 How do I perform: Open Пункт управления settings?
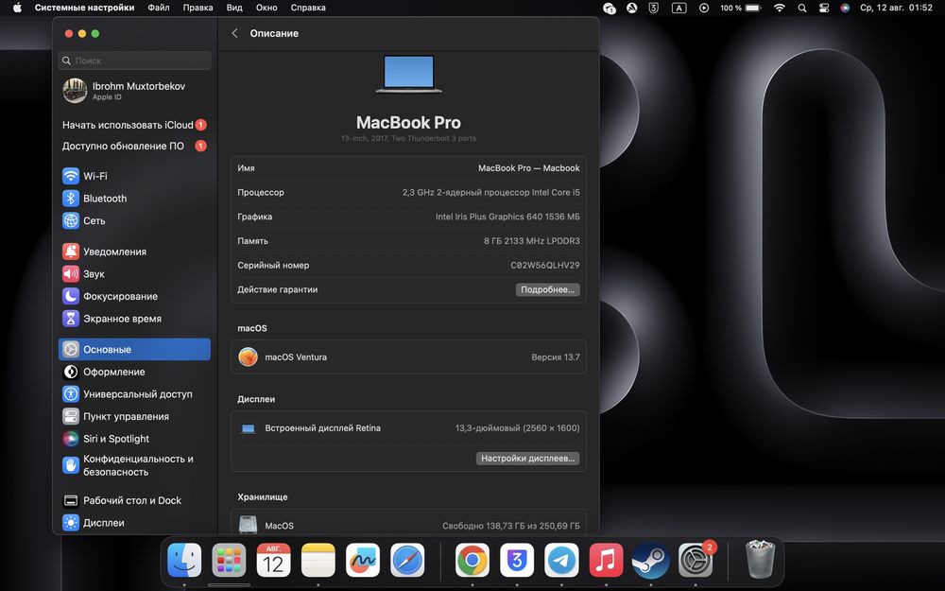[134, 416]
